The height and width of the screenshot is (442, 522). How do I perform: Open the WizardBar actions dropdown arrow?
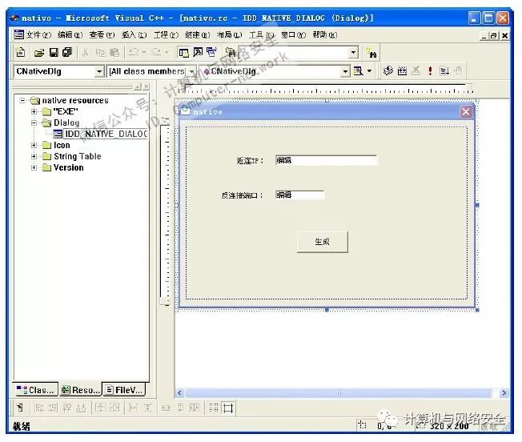point(369,71)
